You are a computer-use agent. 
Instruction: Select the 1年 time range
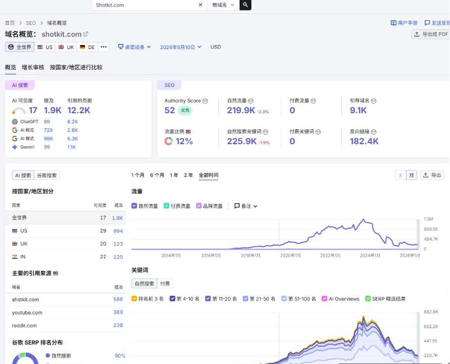click(x=174, y=175)
